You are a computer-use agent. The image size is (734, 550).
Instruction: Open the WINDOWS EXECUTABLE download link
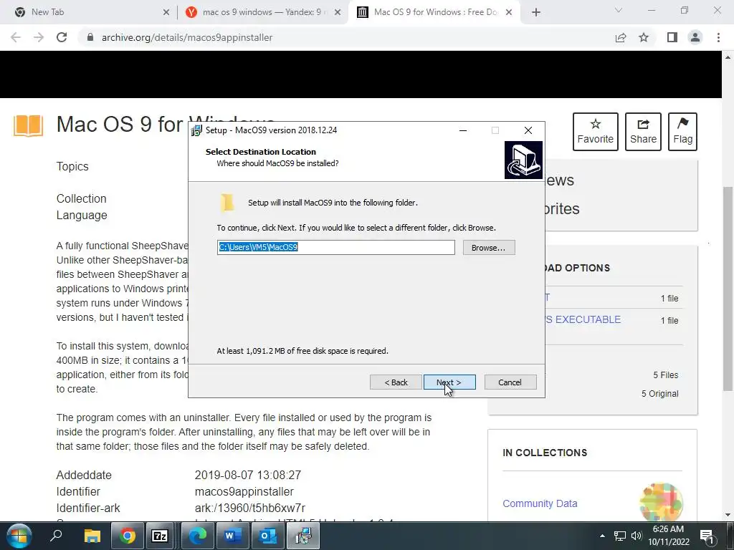(582, 319)
